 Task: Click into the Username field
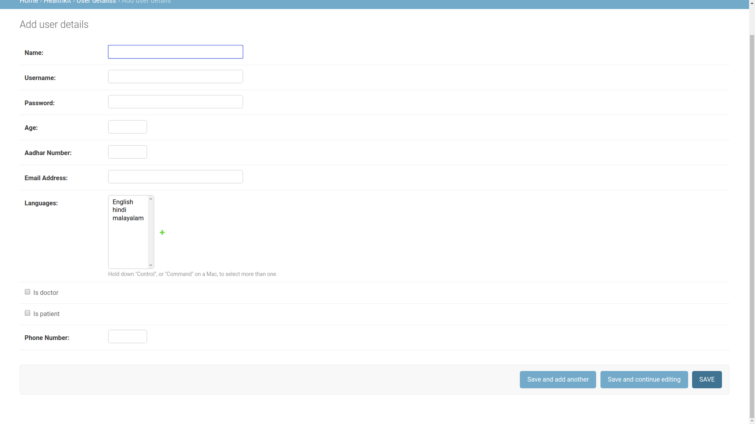tap(175, 77)
